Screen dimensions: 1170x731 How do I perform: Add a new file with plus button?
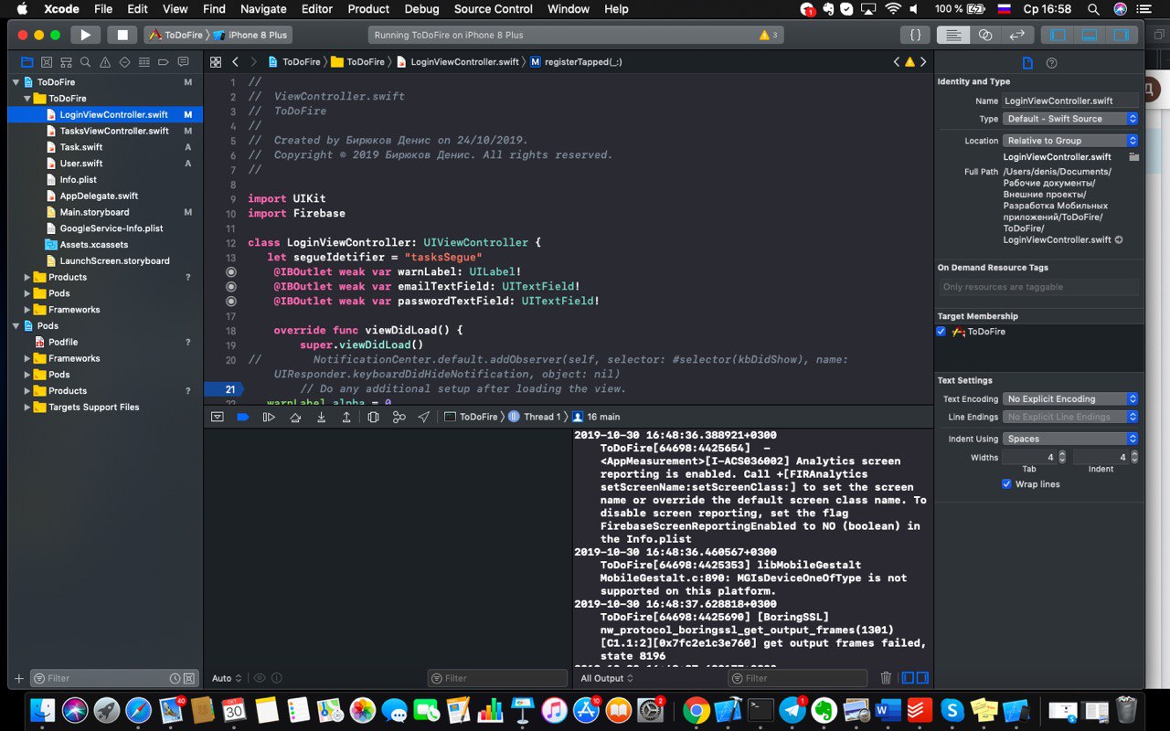18,678
